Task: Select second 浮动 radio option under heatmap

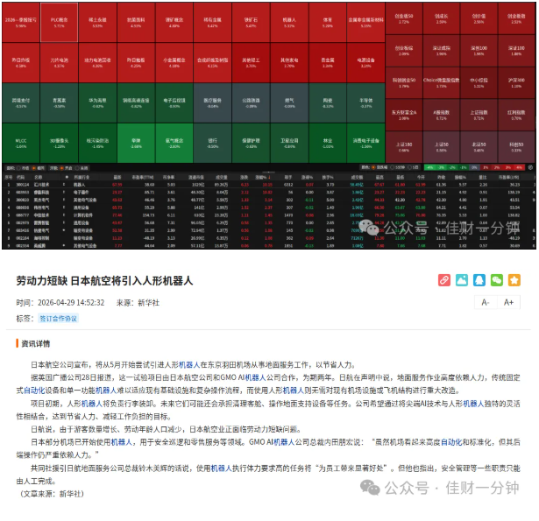Action: [77, 168]
